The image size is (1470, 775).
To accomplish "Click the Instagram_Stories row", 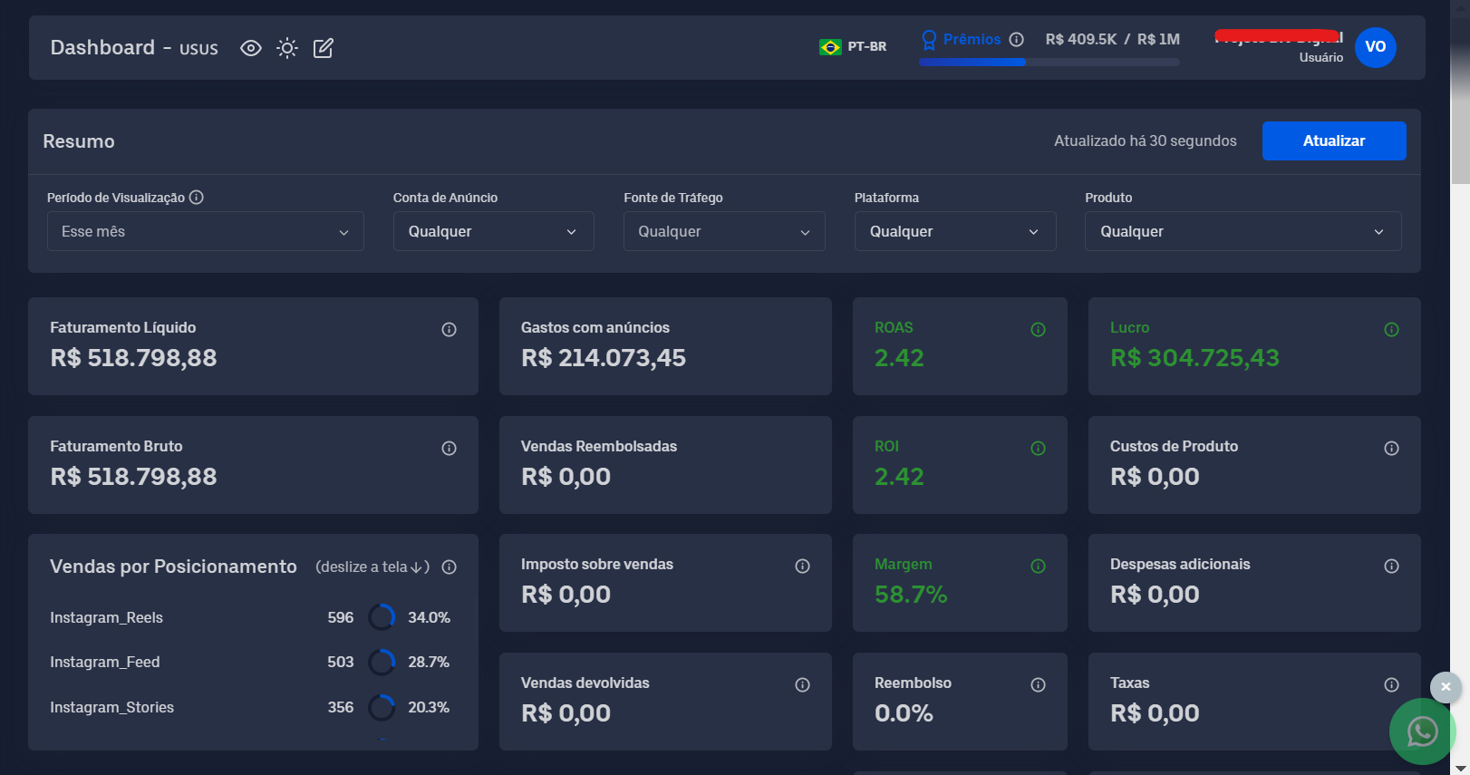I will (250, 707).
